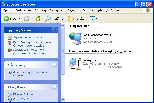Image resolution: width=154 pixels, height=103 pixels.
Task: Open the Επεξεργασία menu
Action: pos(23,10)
